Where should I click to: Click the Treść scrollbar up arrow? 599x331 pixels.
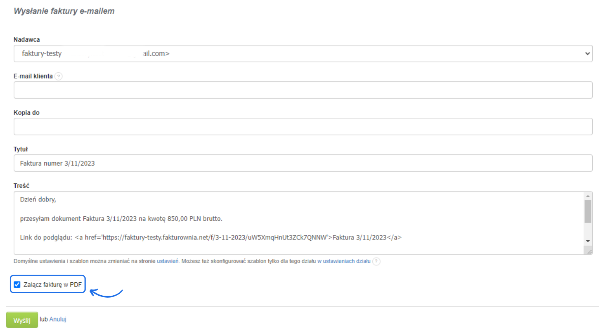pyautogui.click(x=588, y=196)
